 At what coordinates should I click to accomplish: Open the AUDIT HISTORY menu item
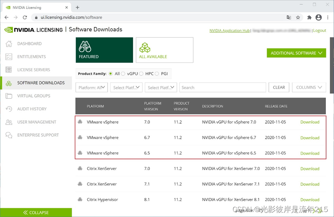32,109
